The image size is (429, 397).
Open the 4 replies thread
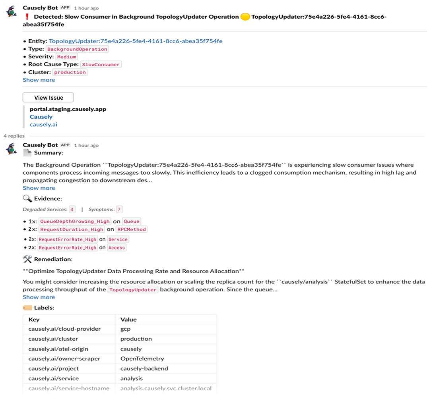(14, 136)
